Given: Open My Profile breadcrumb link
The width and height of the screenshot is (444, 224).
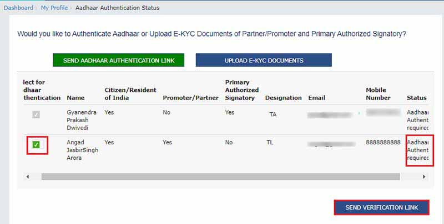Looking at the screenshot, I should [x=54, y=8].
